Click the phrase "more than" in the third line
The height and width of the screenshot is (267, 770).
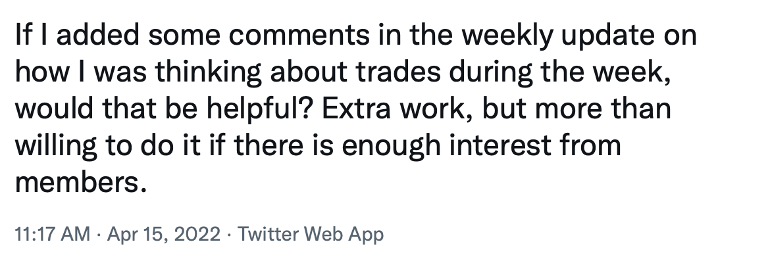tap(603, 109)
